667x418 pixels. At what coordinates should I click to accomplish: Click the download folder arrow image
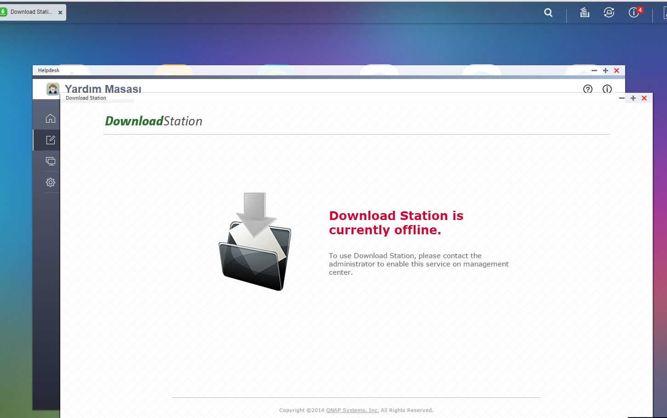255,242
